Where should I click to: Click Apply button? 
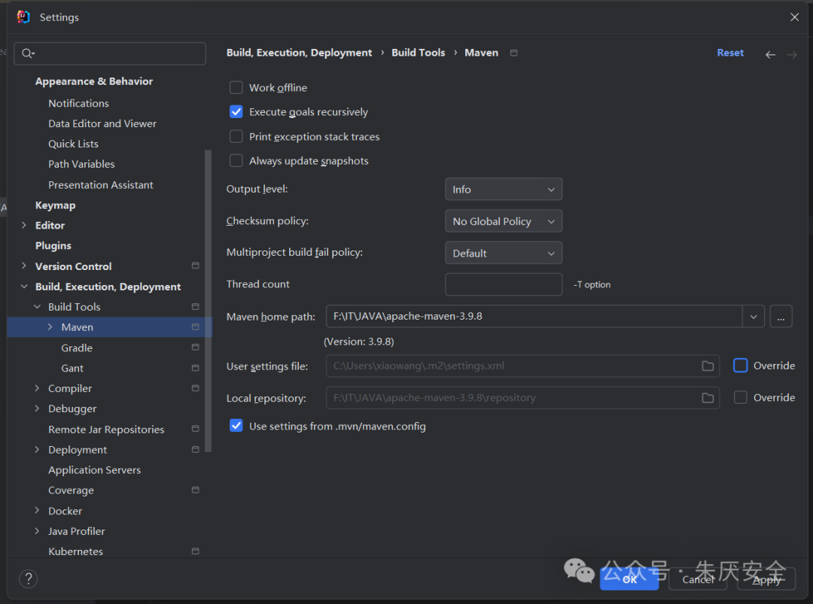click(766, 579)
